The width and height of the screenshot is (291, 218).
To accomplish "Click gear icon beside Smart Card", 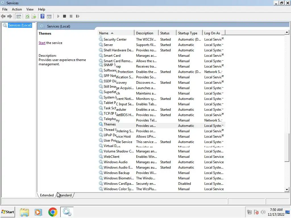I will (101, 55).
